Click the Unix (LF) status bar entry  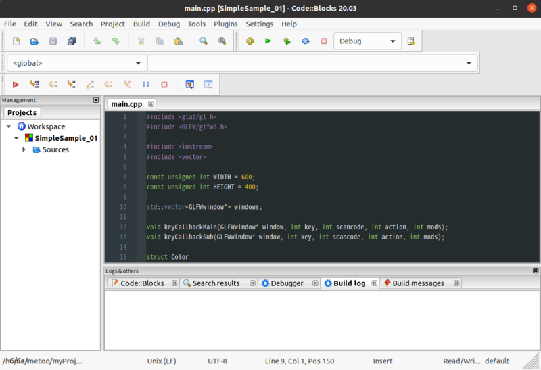tap(162, 361)
